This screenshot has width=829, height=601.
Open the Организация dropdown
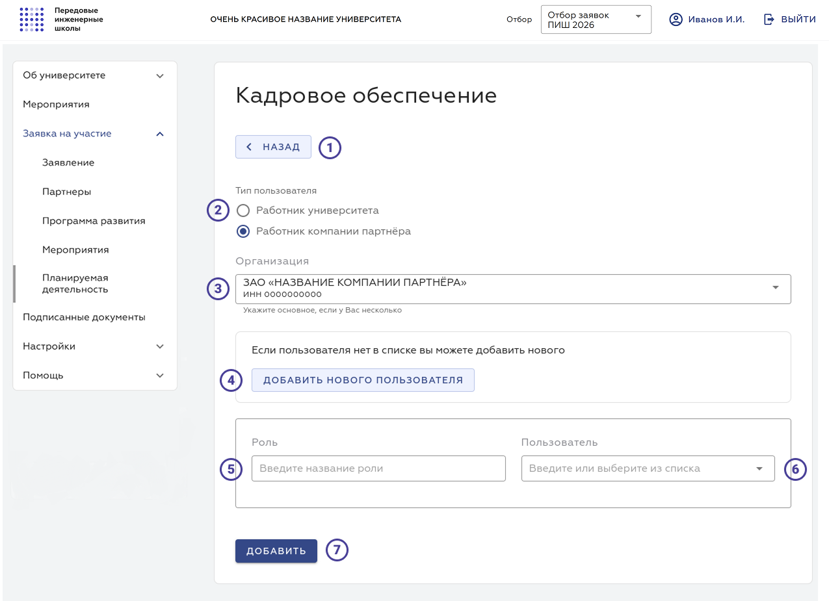click(x=513, y=288)
